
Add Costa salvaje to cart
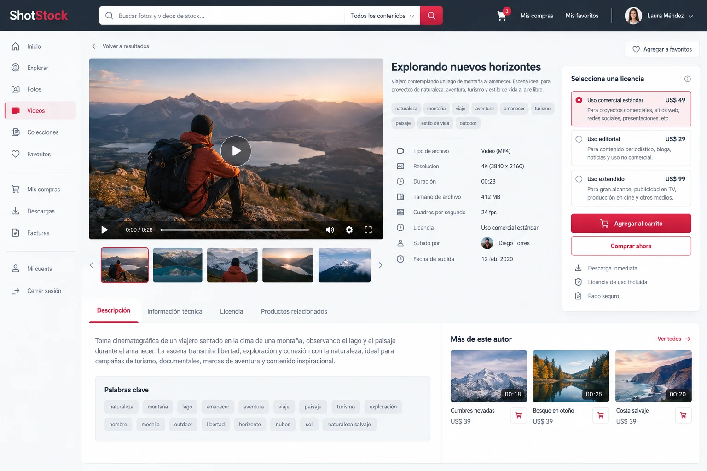point(683,415)
